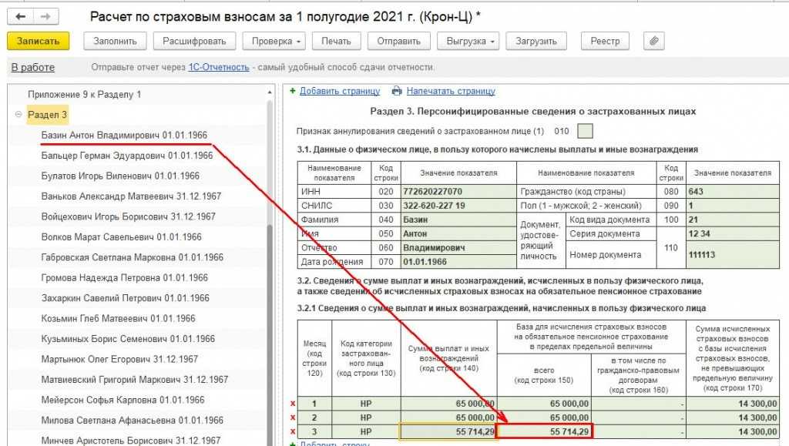This screenshot has height=446, width=789.
Task: Open the paperclip attachments button
Action: 653,42
